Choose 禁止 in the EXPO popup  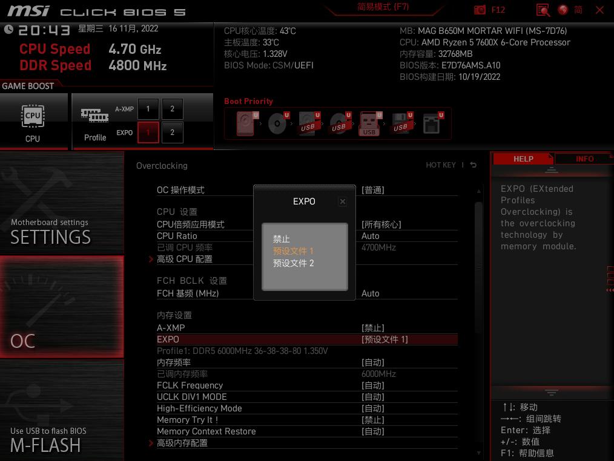pyautogui.click(x=281, y=239)
